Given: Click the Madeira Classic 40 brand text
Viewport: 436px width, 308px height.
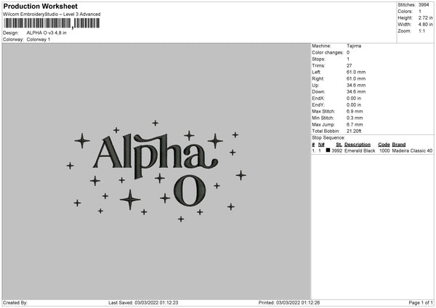Looking at the screenshot, I should point(412,151).
